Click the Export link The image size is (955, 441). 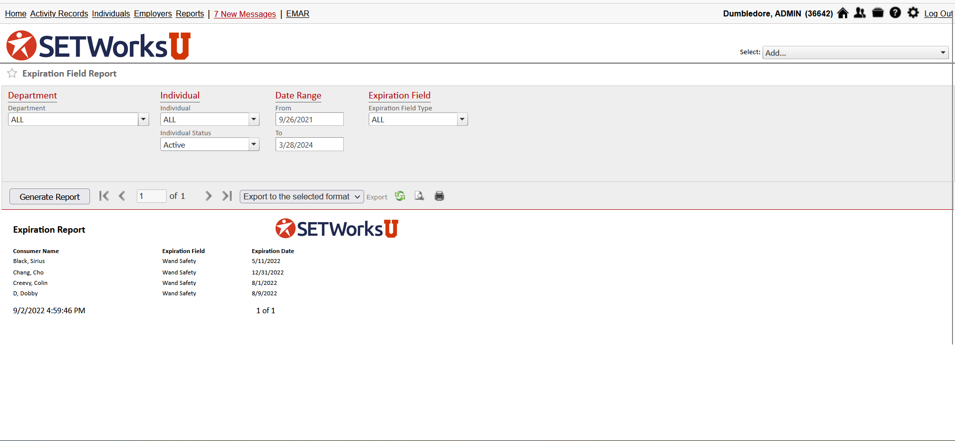[x=377, y=197]
